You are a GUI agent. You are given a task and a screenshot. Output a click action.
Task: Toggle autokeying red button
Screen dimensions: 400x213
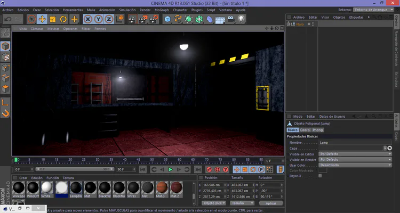(218, 169)
